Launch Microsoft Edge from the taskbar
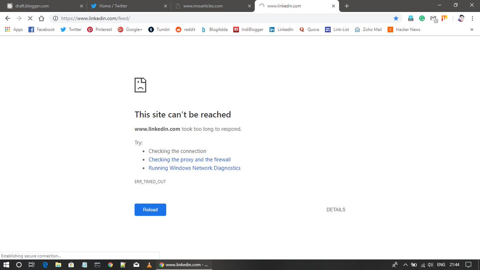The image size is (480, 270). pyautogui.click(x=45, y=264)
